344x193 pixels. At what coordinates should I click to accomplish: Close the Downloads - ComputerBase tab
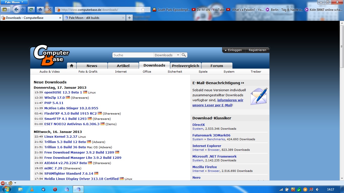tap(60, 18)
